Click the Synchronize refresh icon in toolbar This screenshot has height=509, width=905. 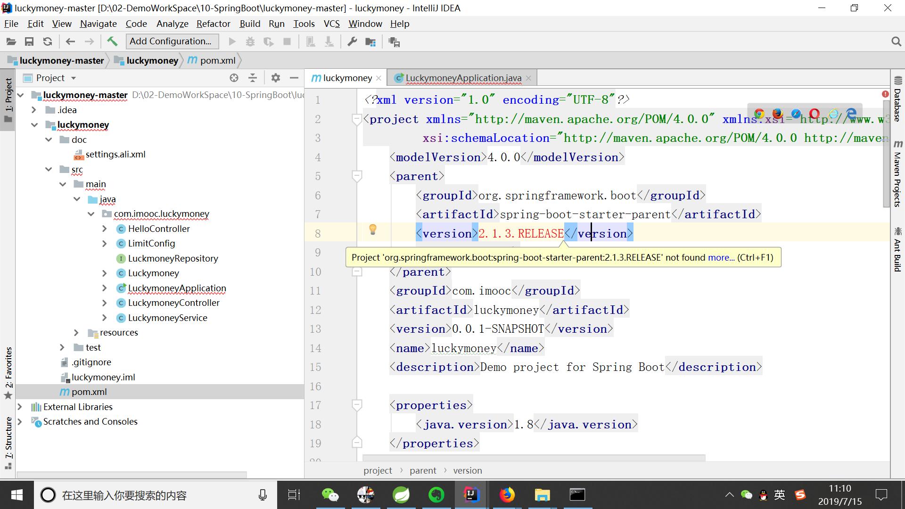(x=48, y=41)
